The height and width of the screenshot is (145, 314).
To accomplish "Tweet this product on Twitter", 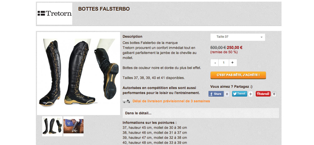I will point(239,94).
